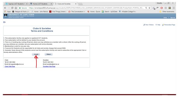Click the music note extension icon
Screen dimensions: 178x100
[x=154, y=8]
